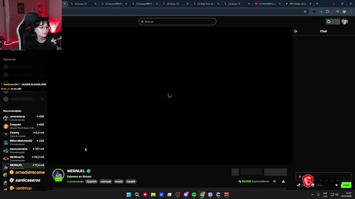Viewport: 355px width, 199px height.
Task: Open the browser extensions puzzle icon
Action: point(328,12)
